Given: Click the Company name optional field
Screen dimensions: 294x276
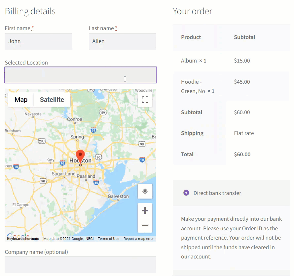Looking at the screenshot, I should (80, 265).
